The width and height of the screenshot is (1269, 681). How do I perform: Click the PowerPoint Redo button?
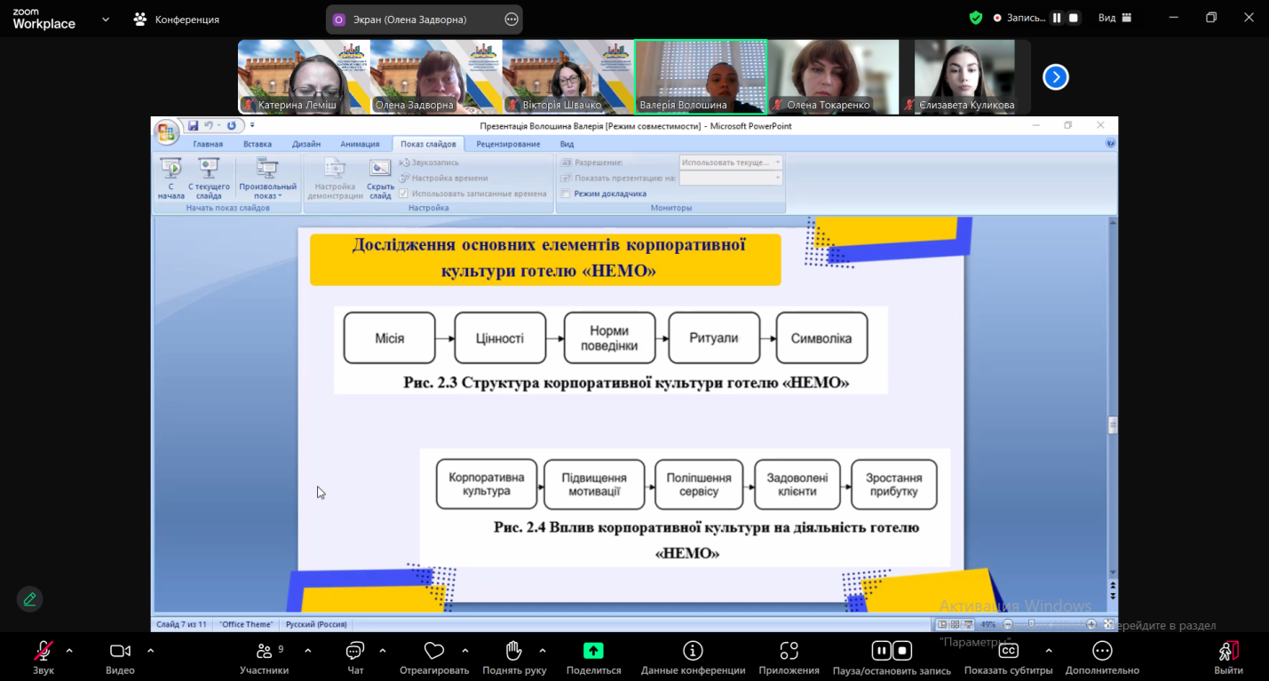[x=232, y=126]
